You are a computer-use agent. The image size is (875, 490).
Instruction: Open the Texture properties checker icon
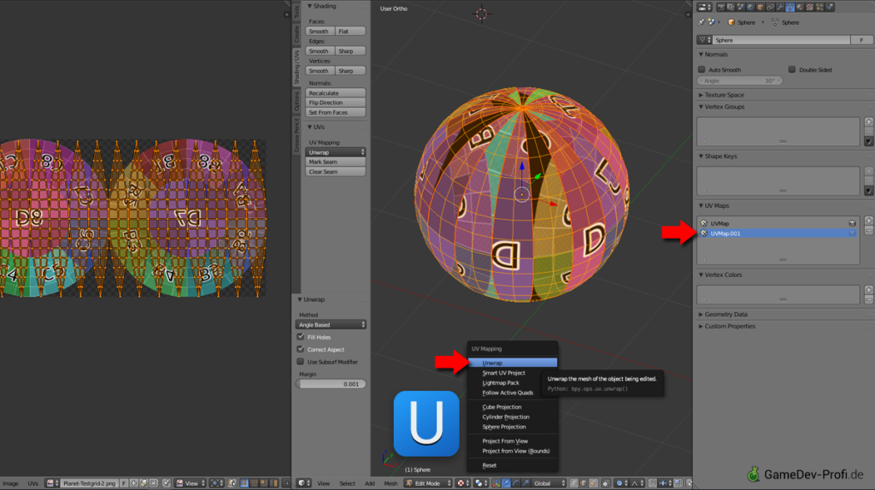point(810,7)
